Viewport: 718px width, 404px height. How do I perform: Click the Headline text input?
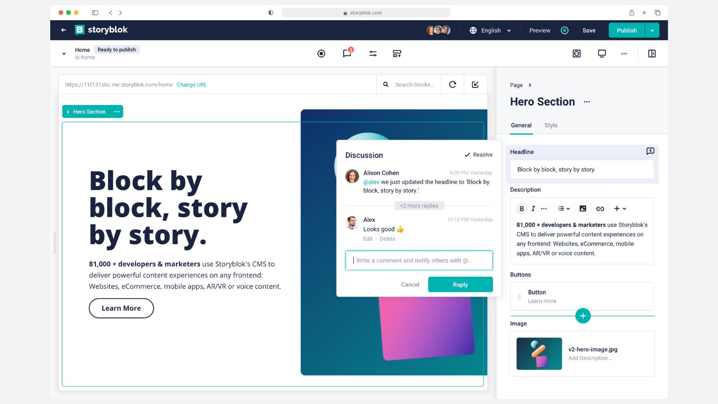pyautogui.click(x=582, y=170)
